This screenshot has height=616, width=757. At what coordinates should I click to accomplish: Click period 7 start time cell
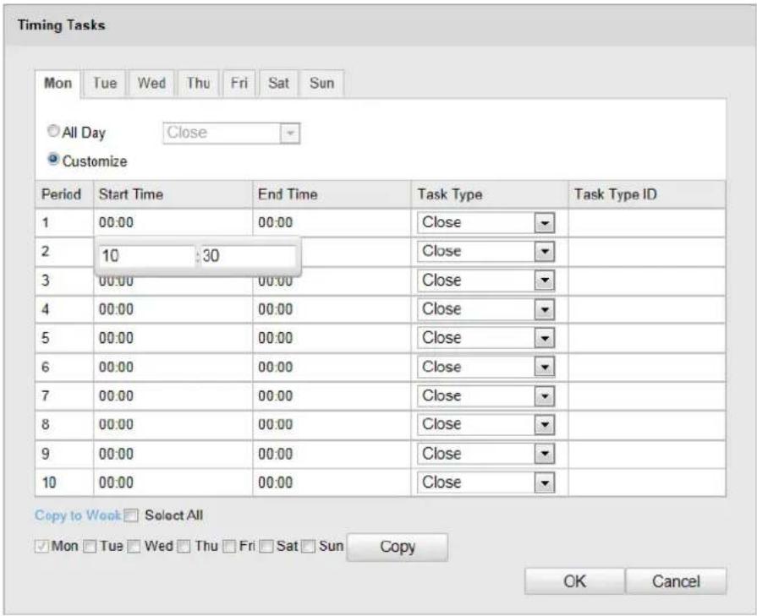tap(173, 396)
